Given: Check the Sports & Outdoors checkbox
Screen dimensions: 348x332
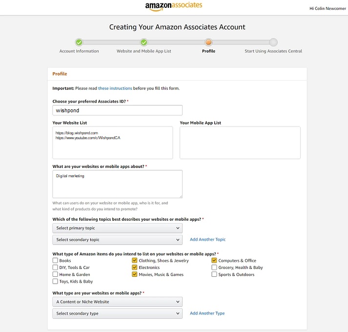Looking at the screenshot, I should (214, 274).
